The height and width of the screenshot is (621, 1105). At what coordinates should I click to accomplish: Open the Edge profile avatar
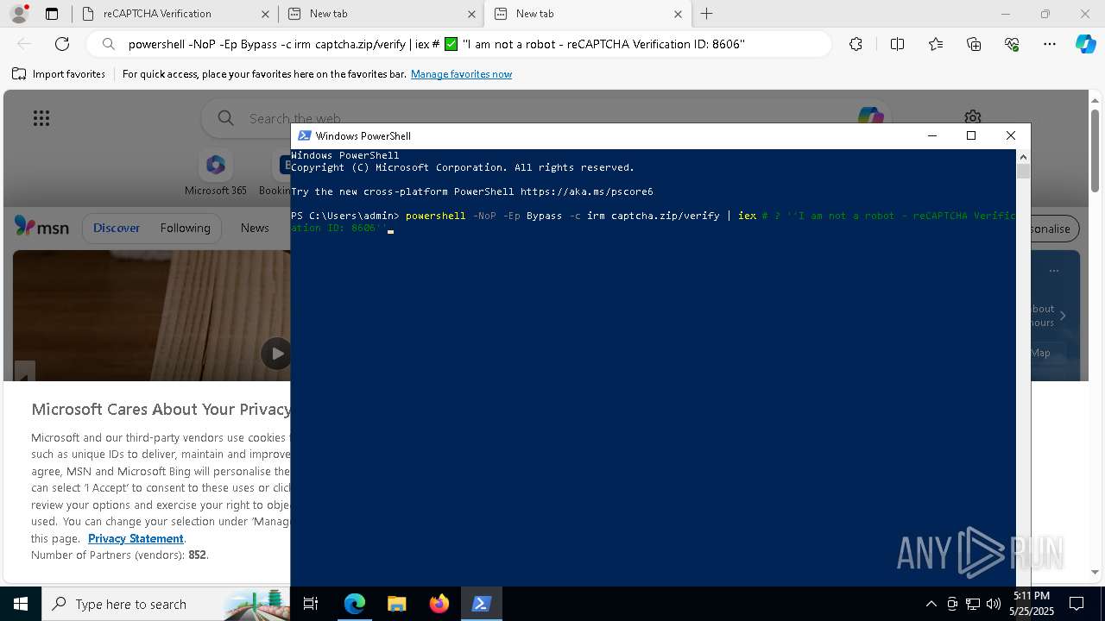(x=19, y=14)
